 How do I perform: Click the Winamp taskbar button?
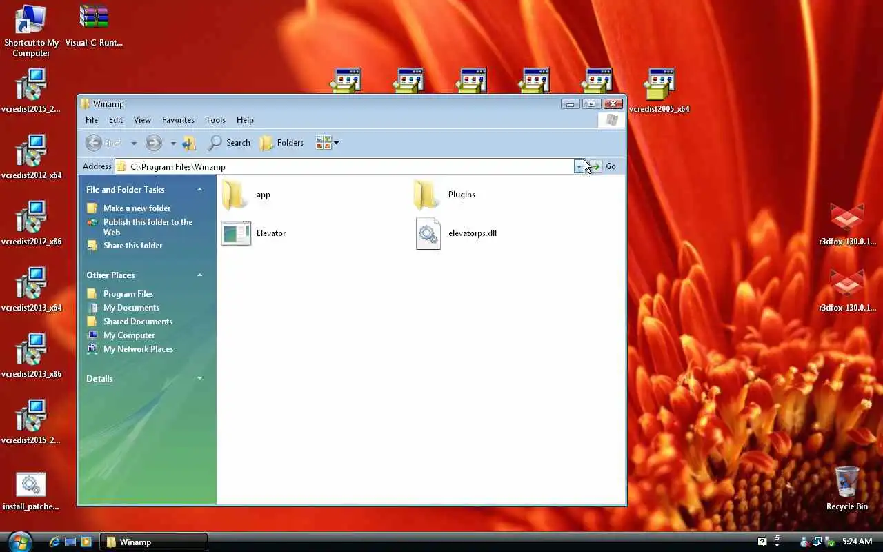(x=155, y=542)
